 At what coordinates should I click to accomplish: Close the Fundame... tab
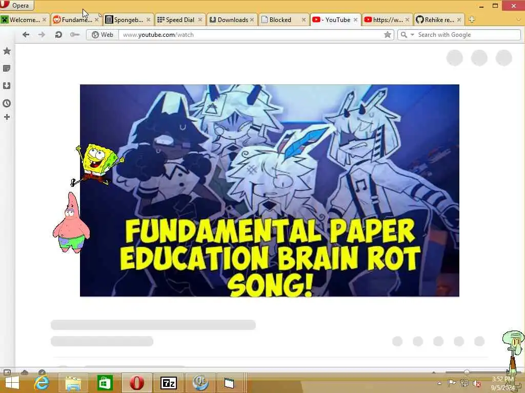96,20
